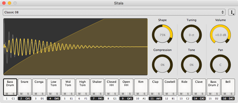Solo the Snare pad
The height and width of the screenshot is (103, 238).
(x=28, y=94)
